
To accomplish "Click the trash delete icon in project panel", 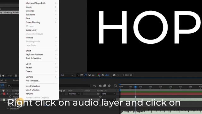I will pyautogui.click(x=16, y=76).
